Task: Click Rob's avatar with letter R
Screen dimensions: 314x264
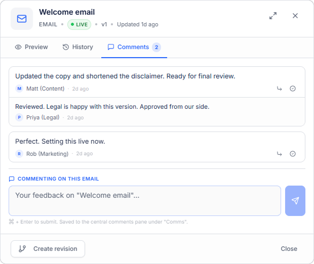Action: click(x=19, y=154)
